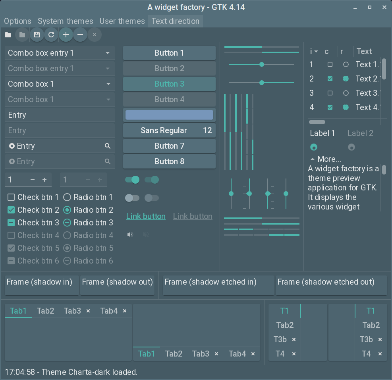This screenshot has height=380, width=392.
Task: Enable the Check btn 1 checkbox
Action: point(11,197)
